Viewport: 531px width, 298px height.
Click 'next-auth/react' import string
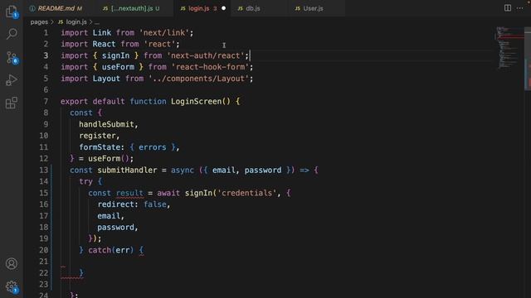pyautogui.click(x=206, y=55)
